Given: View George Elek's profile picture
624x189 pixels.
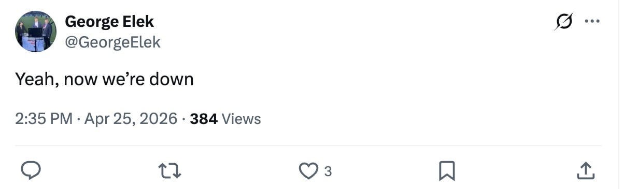Looking at the screenshot, I should coord(35,31).
